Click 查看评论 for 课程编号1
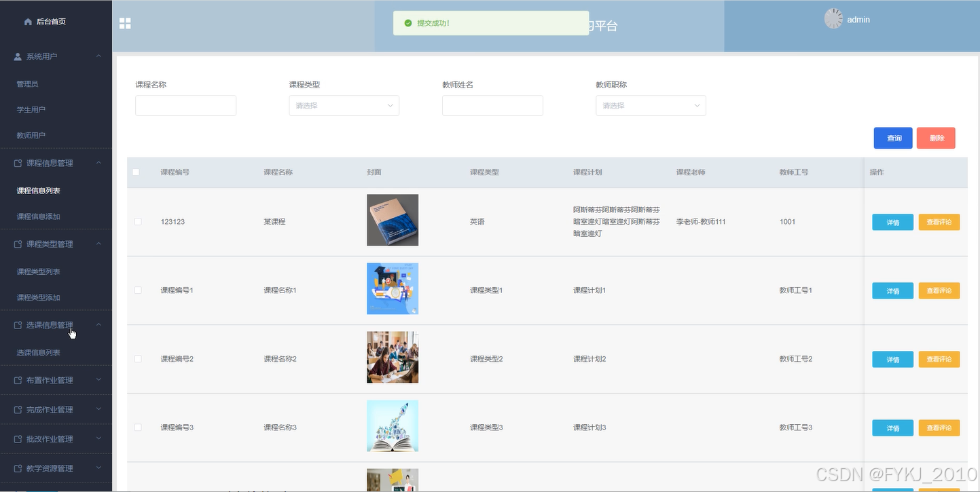The height and width of the screenshot is (492, 980). pos(939,290)
